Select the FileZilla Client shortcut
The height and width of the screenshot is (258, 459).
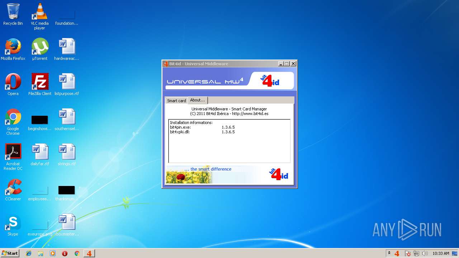[40, 85]
